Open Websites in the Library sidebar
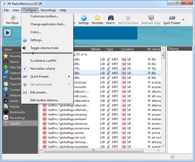Screen dimensions: 195x162 click(12, 95)
